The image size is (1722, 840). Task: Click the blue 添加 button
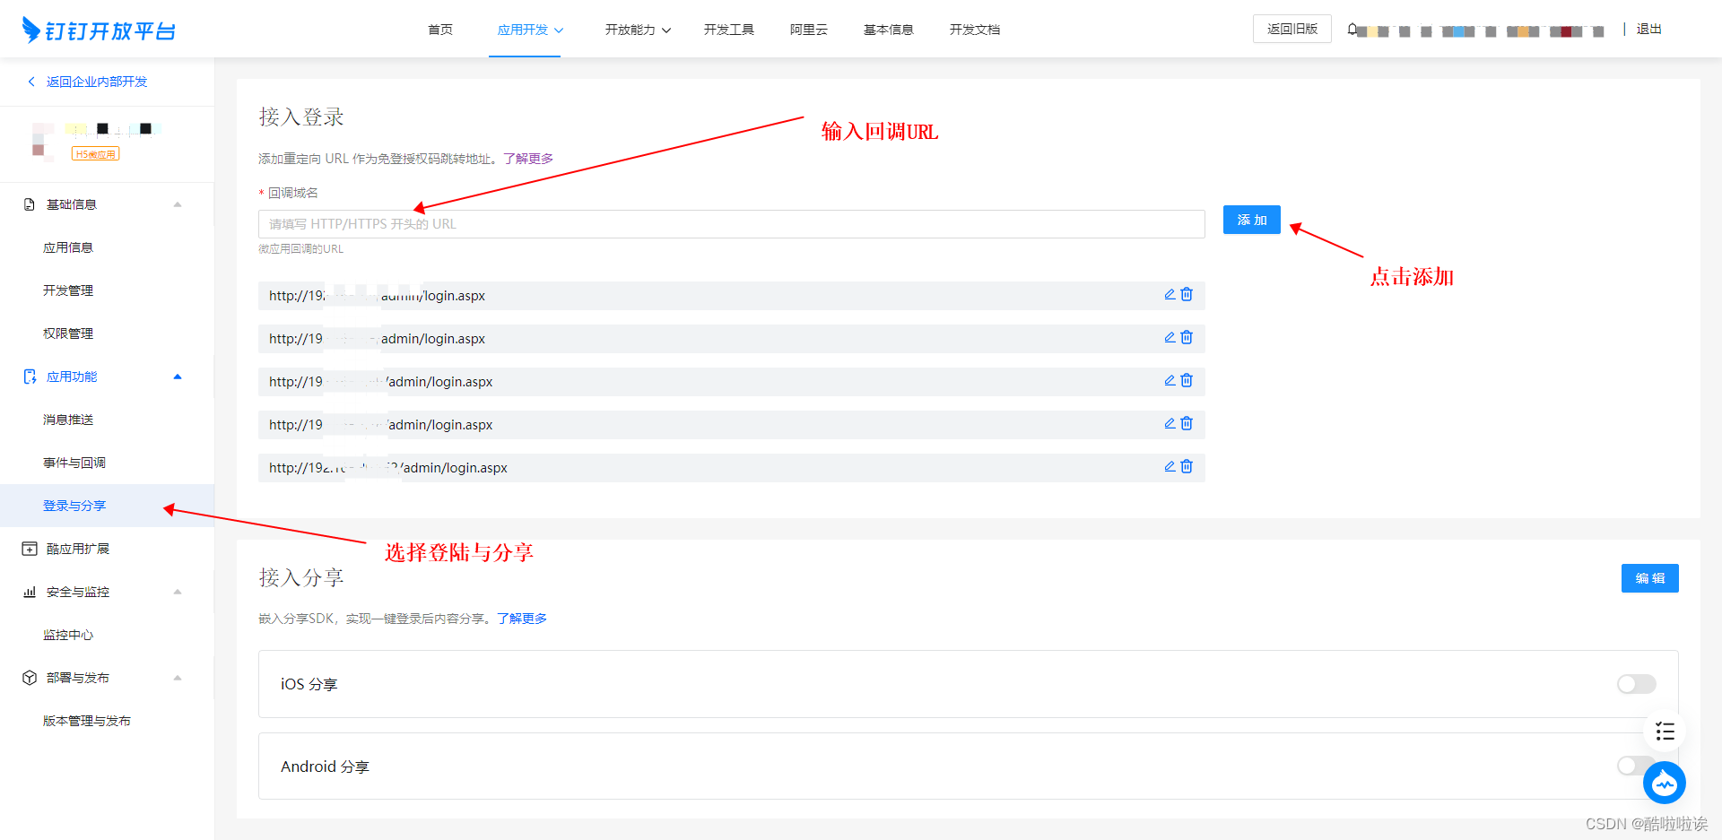pos(1252,220)
